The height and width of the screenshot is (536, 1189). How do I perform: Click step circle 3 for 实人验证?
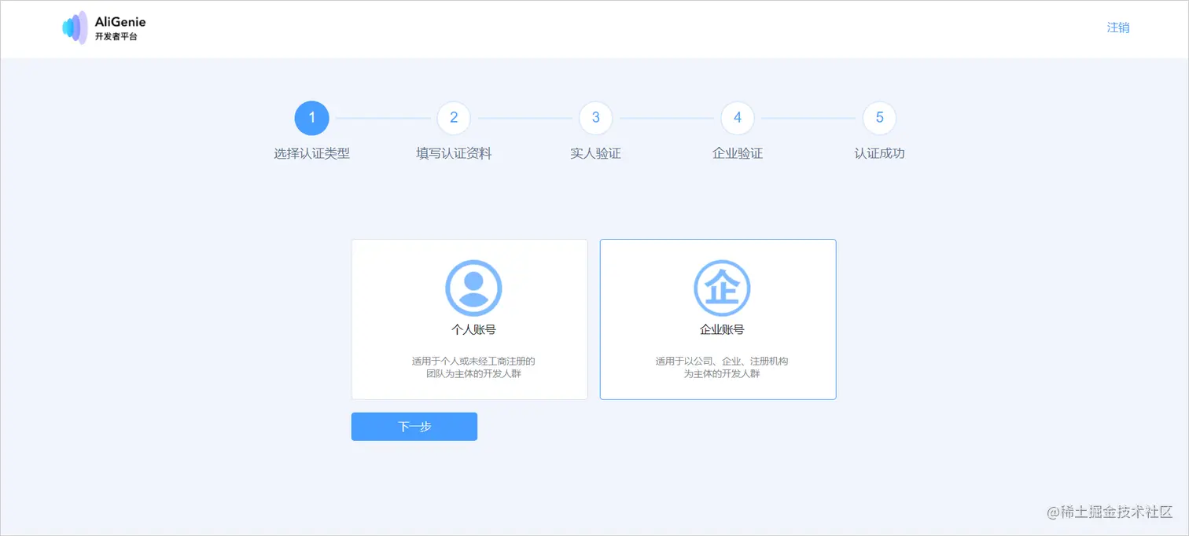[595, 118]
